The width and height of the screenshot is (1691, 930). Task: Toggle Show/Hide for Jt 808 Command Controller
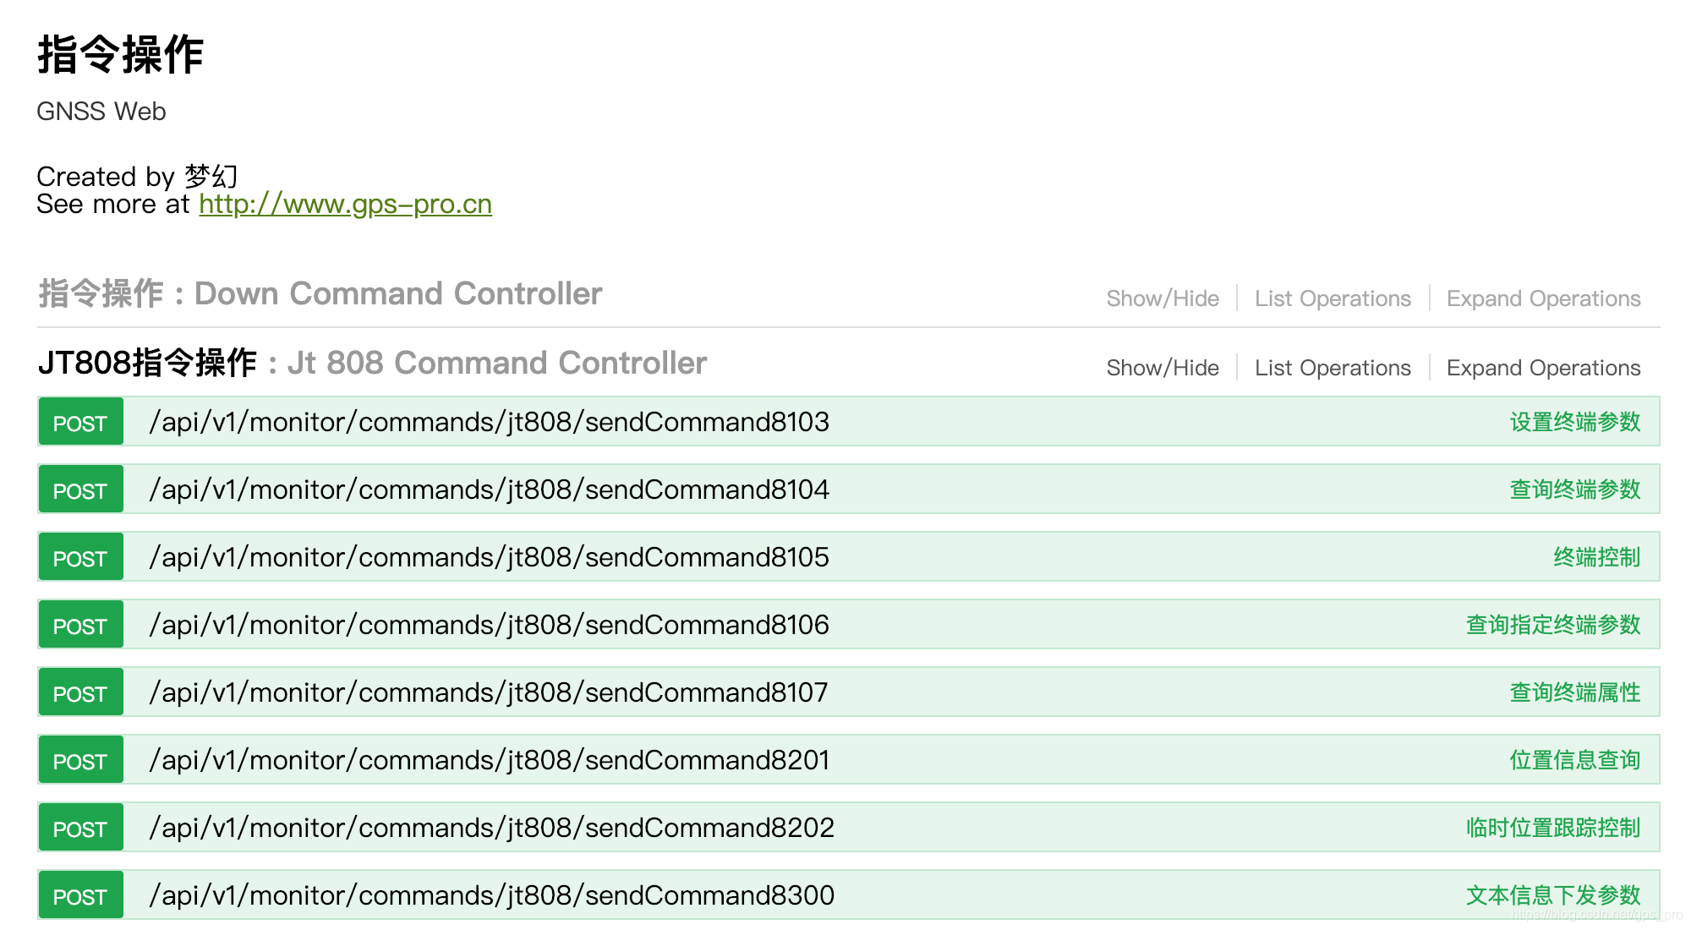pyautogui.click(x=1163, y=368)
